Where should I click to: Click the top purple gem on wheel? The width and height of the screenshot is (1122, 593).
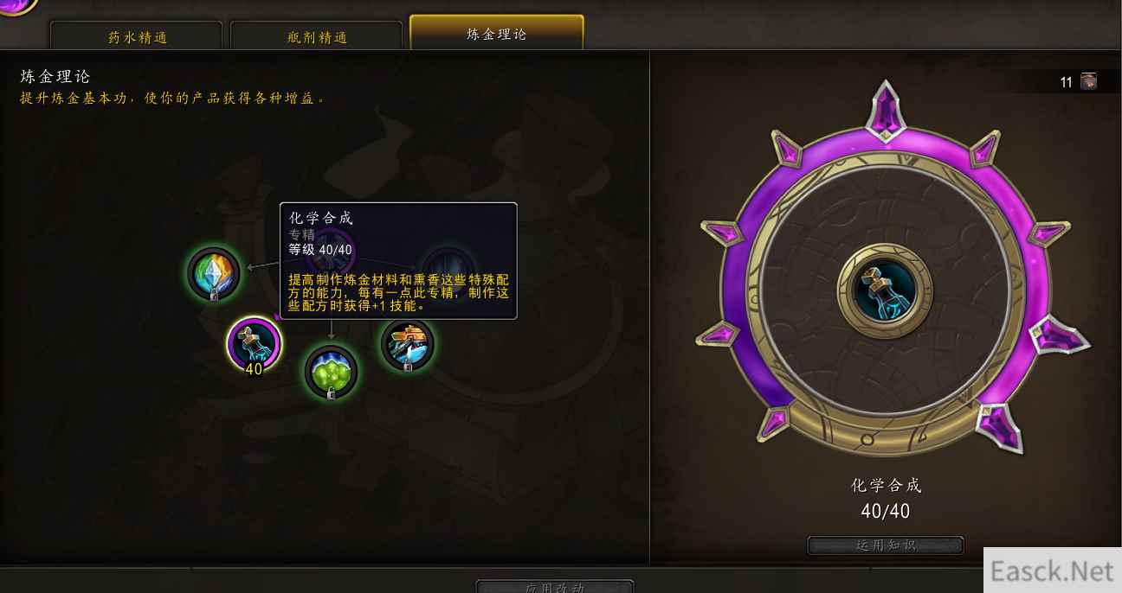point(885,110)
